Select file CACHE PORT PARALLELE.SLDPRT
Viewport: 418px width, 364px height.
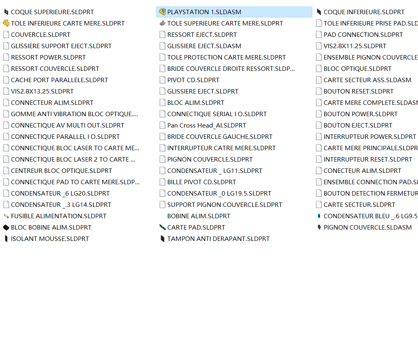coord(60,80)
